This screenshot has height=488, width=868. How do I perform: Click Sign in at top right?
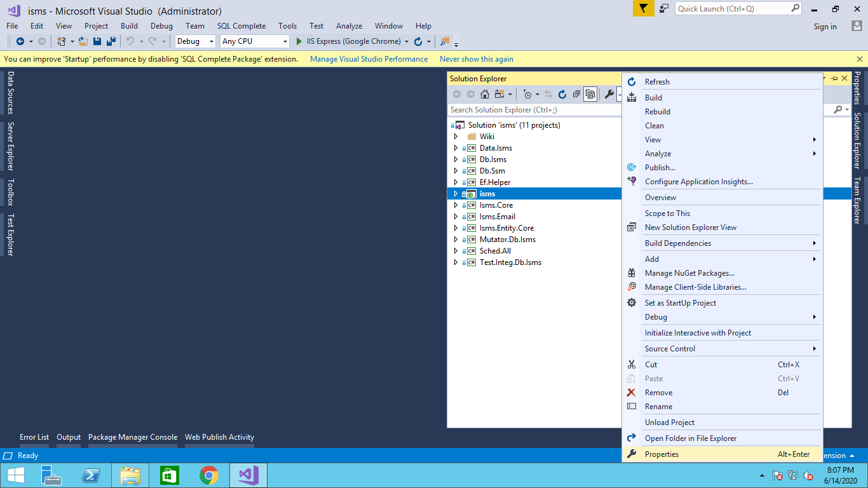(825, 27)
